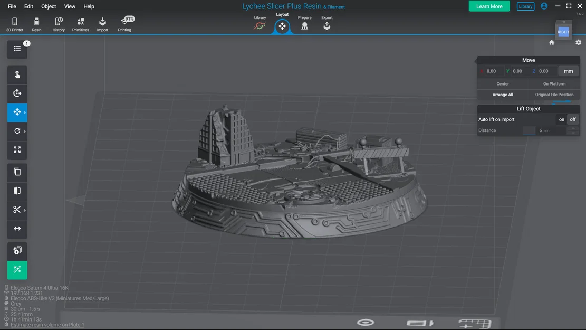Click Estimate resin volume on Plate 1
Image resolution: width=586 pixels, height=330 pixels.
[x=47, y=325]
